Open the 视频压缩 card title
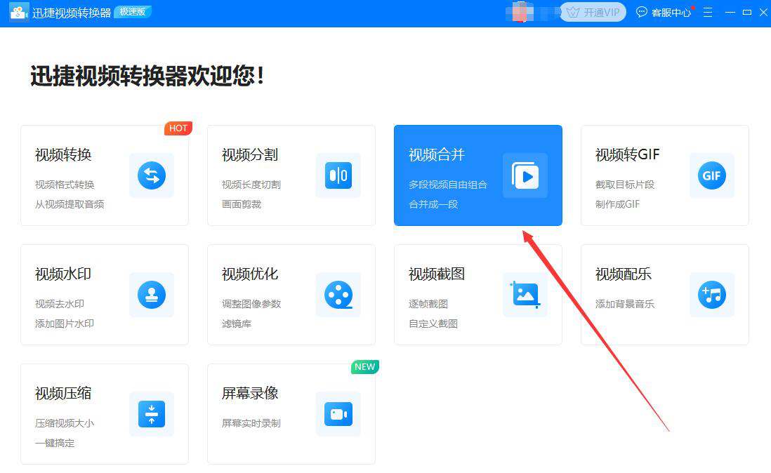The width and height of the screenshot is (771, 473). tap(63, 394)
